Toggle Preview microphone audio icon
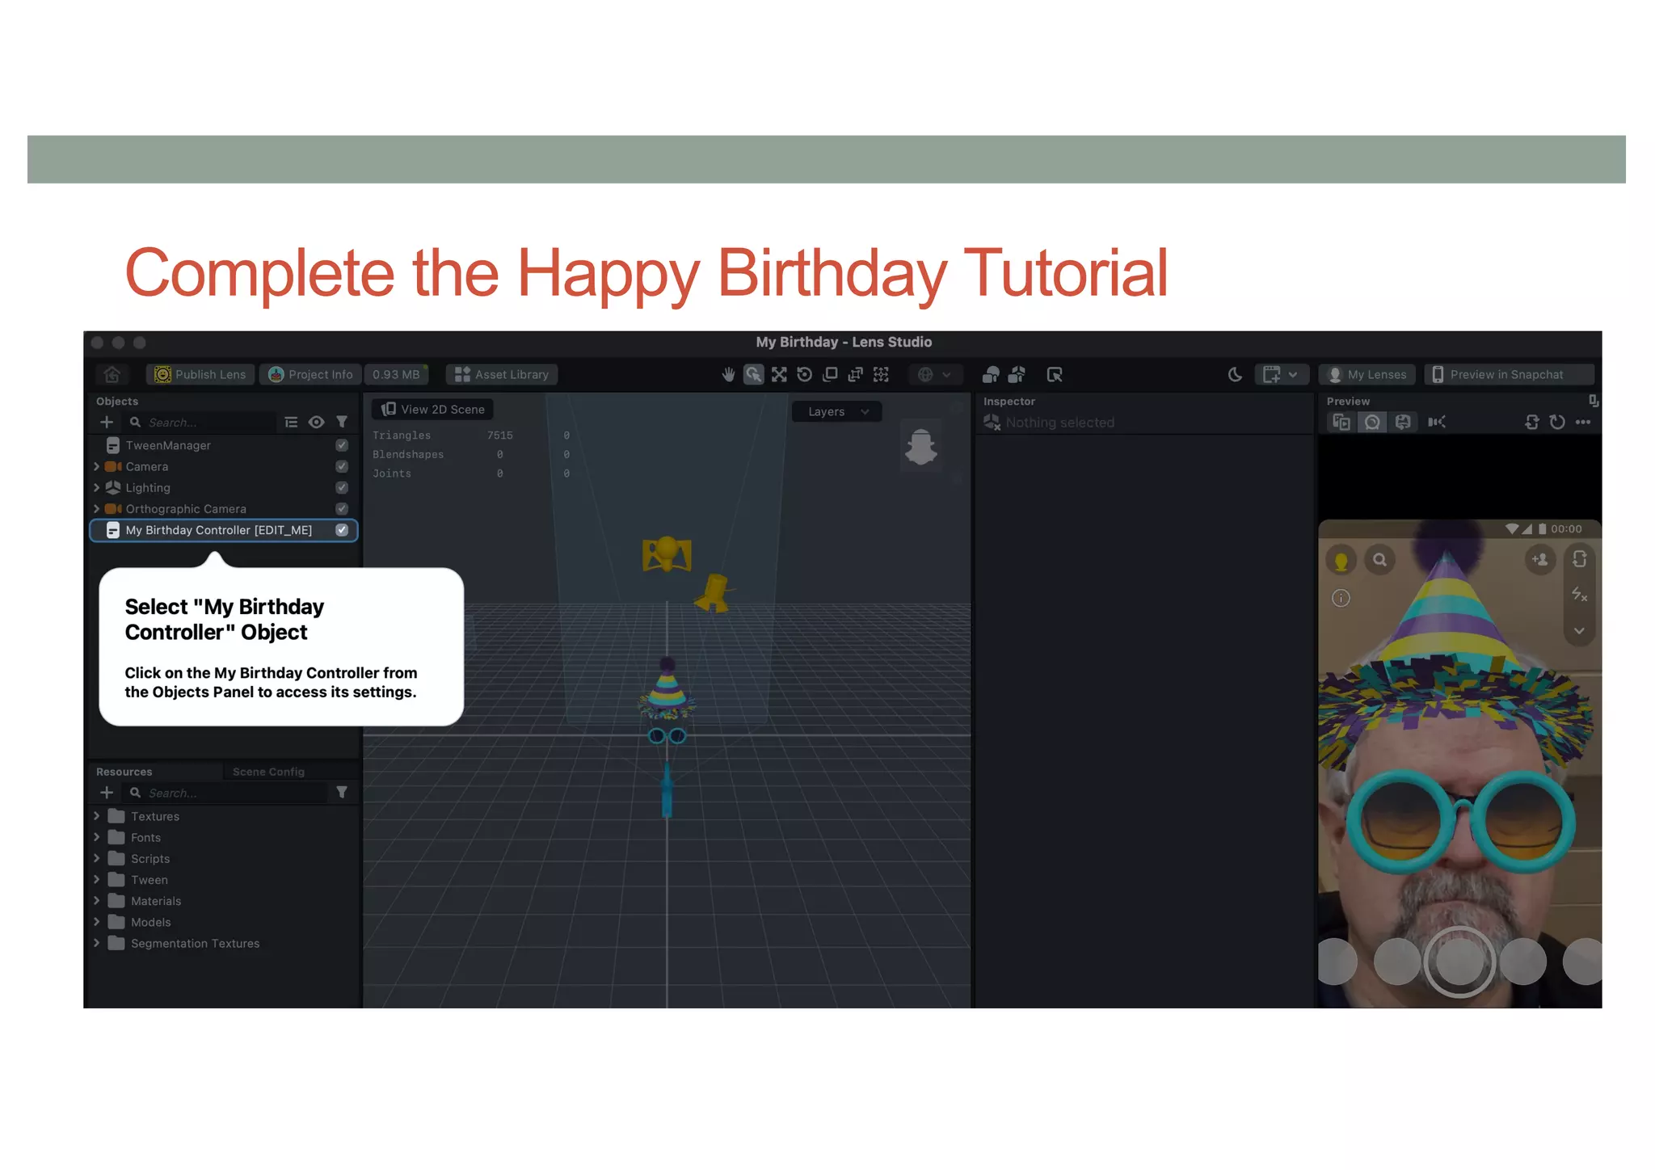This screenshot has height=1170, width=1655. [1437, 422]
